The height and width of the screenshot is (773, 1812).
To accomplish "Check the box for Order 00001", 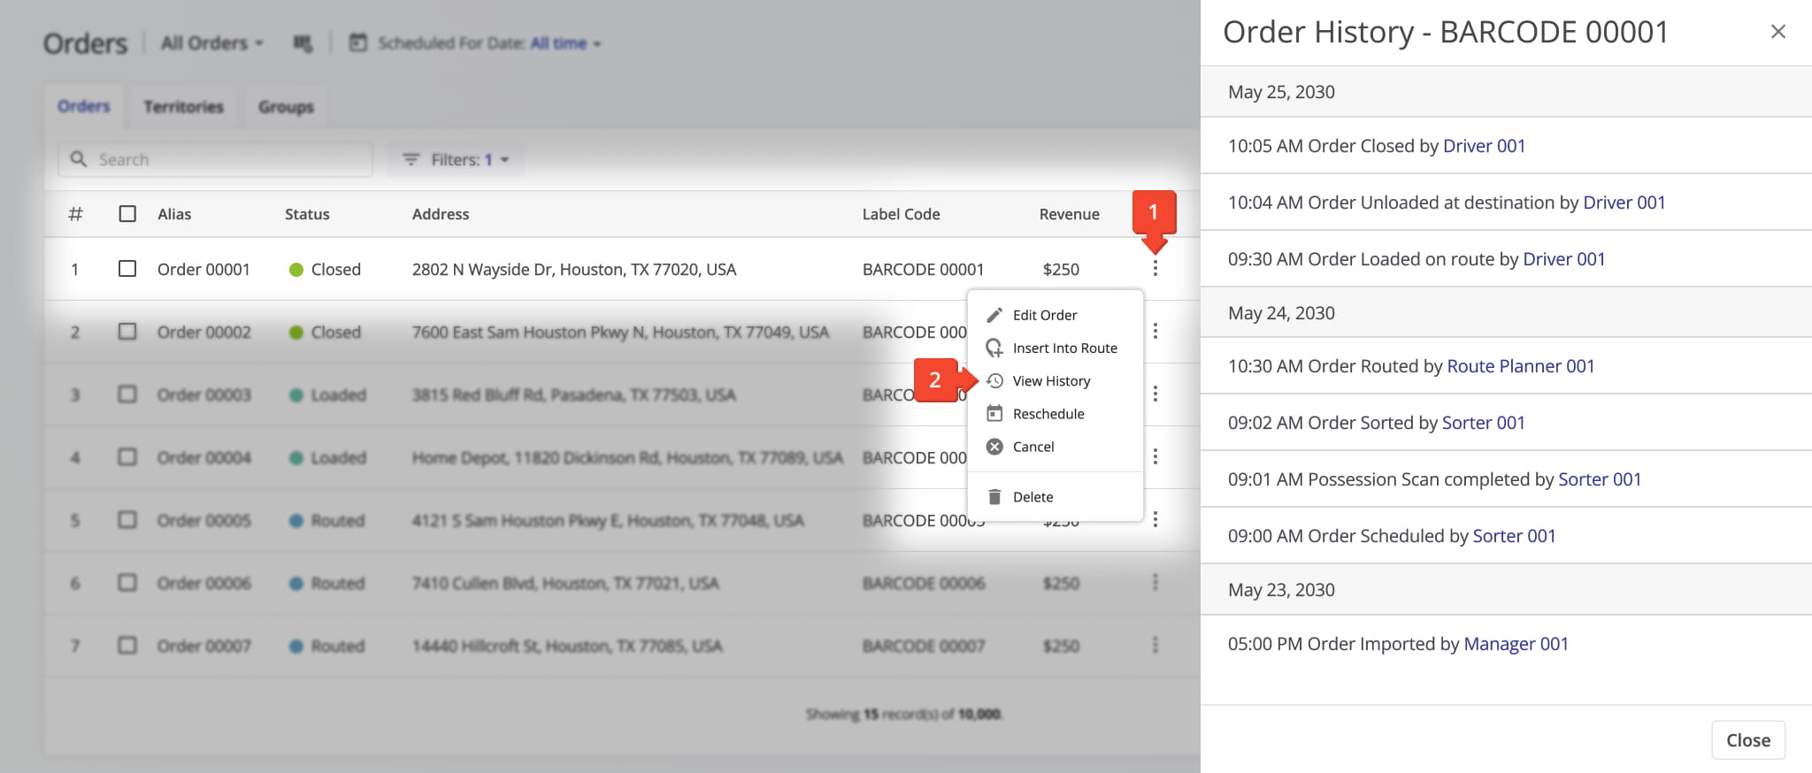I will 127,269.
